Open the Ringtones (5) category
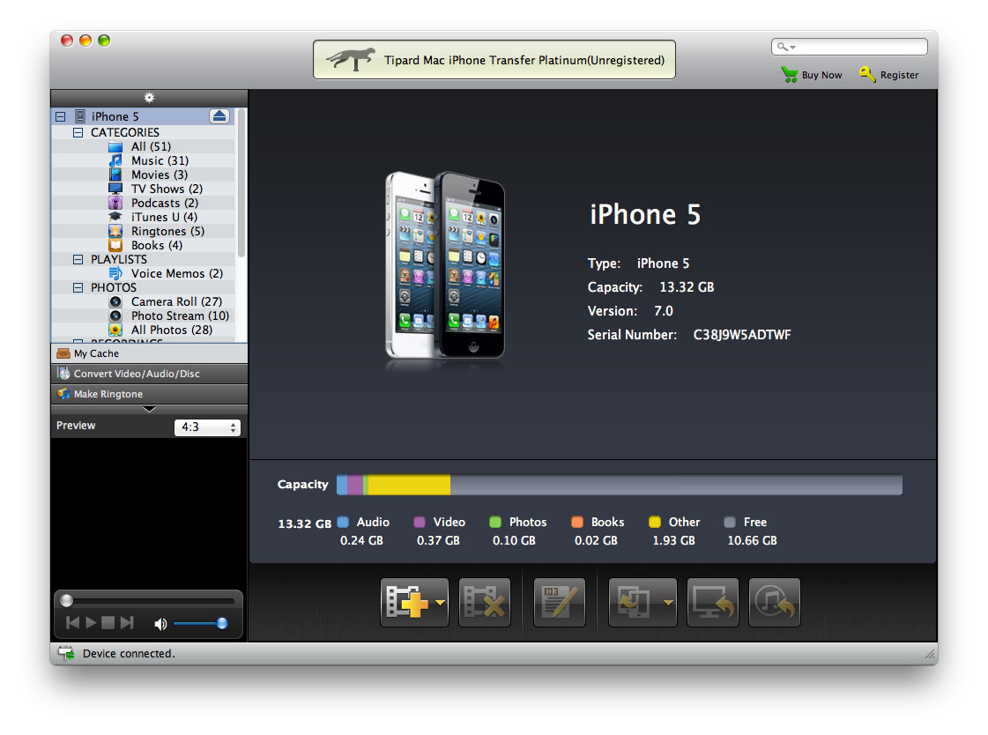The height and width of the screenshot is (735, 988). point(167,231)
